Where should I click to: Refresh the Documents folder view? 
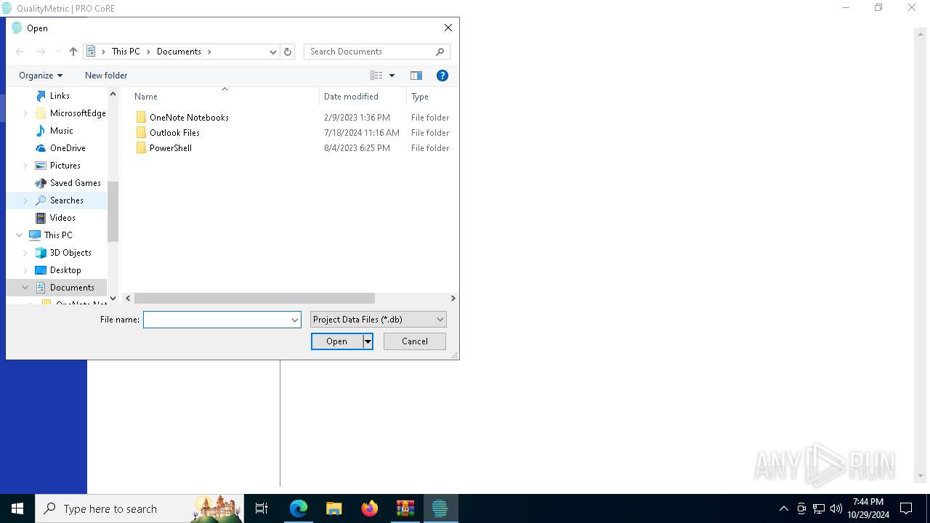288,52
